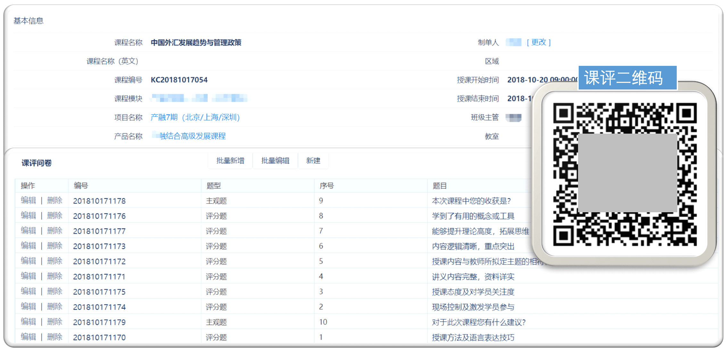728x351 pixels.
Task: Click the 课评问卷 section title
Action: (37, 163)
